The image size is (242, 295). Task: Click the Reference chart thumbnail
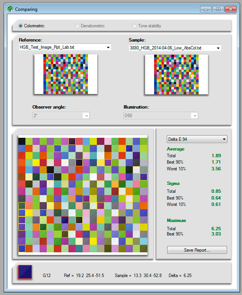click(x=65, y=74)
